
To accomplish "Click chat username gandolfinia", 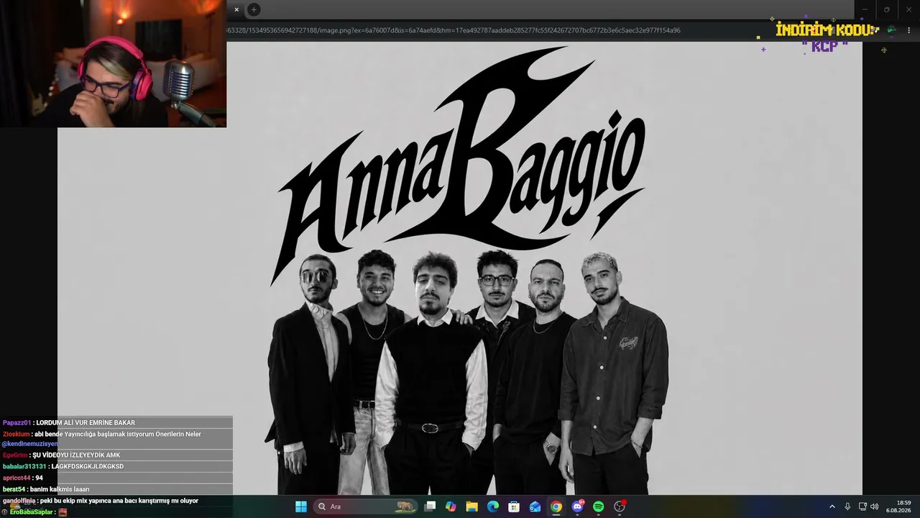I will tap(19, 501).
